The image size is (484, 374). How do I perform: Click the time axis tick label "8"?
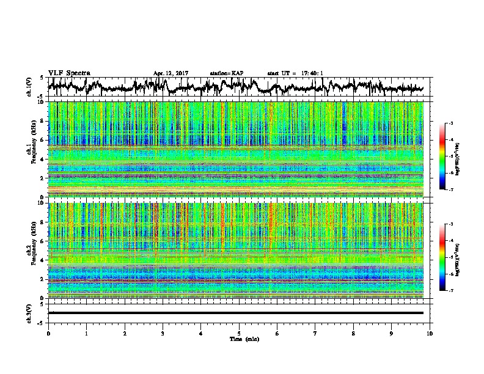[x=353, y=334]
